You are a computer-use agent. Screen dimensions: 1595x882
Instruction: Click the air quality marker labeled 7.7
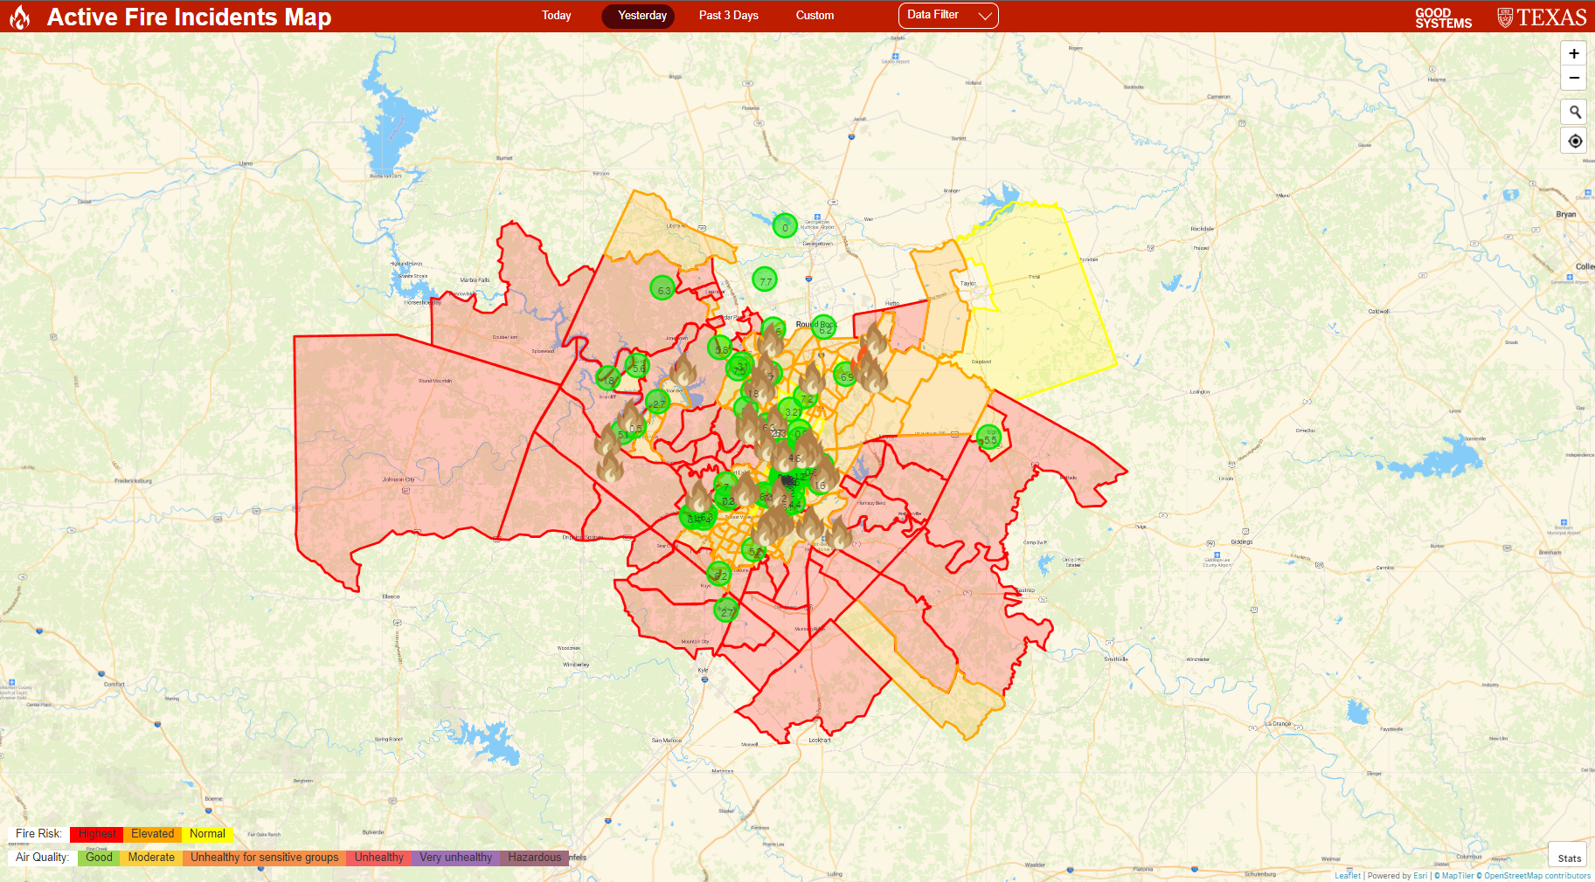coord(765,280)
